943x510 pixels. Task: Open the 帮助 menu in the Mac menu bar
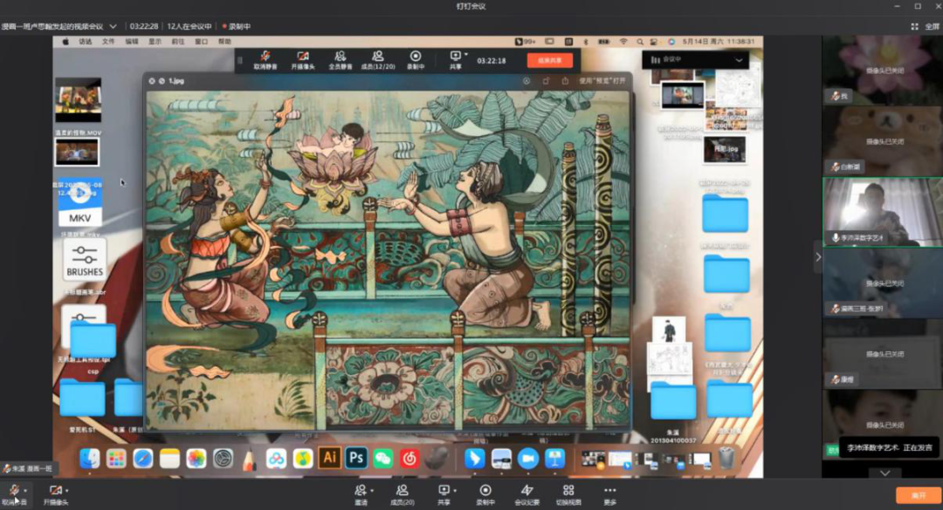224,42
